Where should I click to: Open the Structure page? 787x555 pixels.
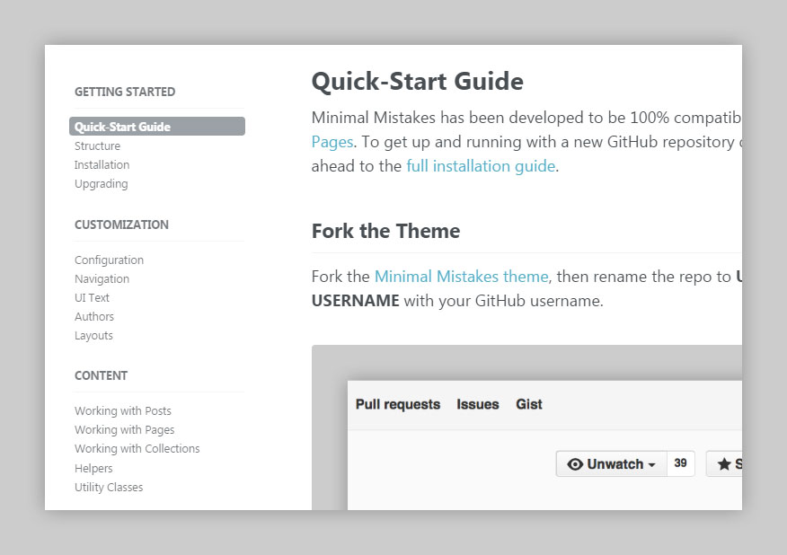click(x=97, y=145)
